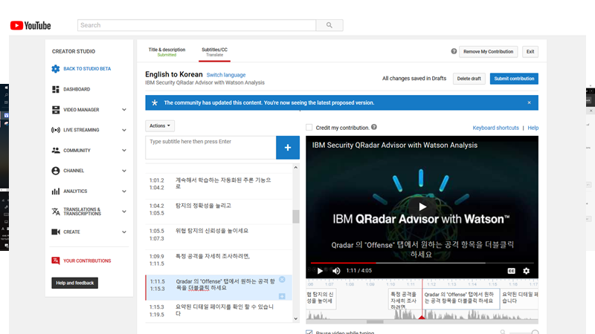595x334 pixels.
Task: Click Delete draft button
Action: (469, 79)
